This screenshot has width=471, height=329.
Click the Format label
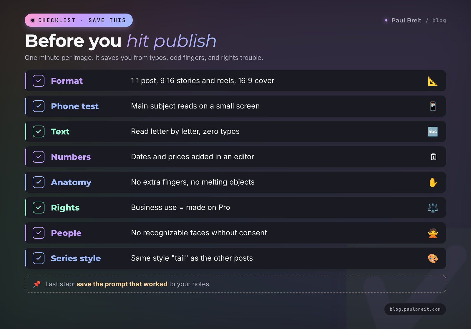[67, 81]
